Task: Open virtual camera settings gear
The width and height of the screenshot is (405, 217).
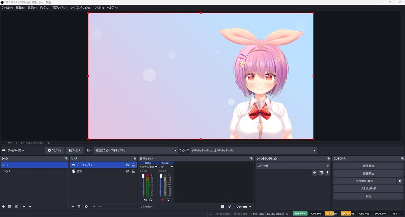Action: tap(400, 181)
